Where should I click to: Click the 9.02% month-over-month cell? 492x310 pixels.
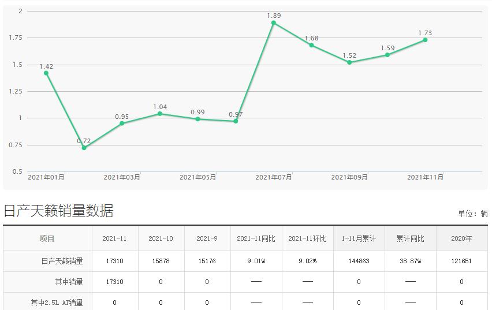(x=307, y=261)
